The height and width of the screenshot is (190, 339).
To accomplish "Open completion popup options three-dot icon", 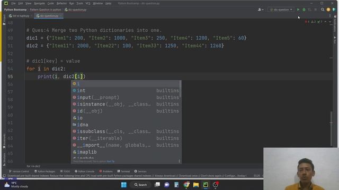I will click(x=179, y=161).
